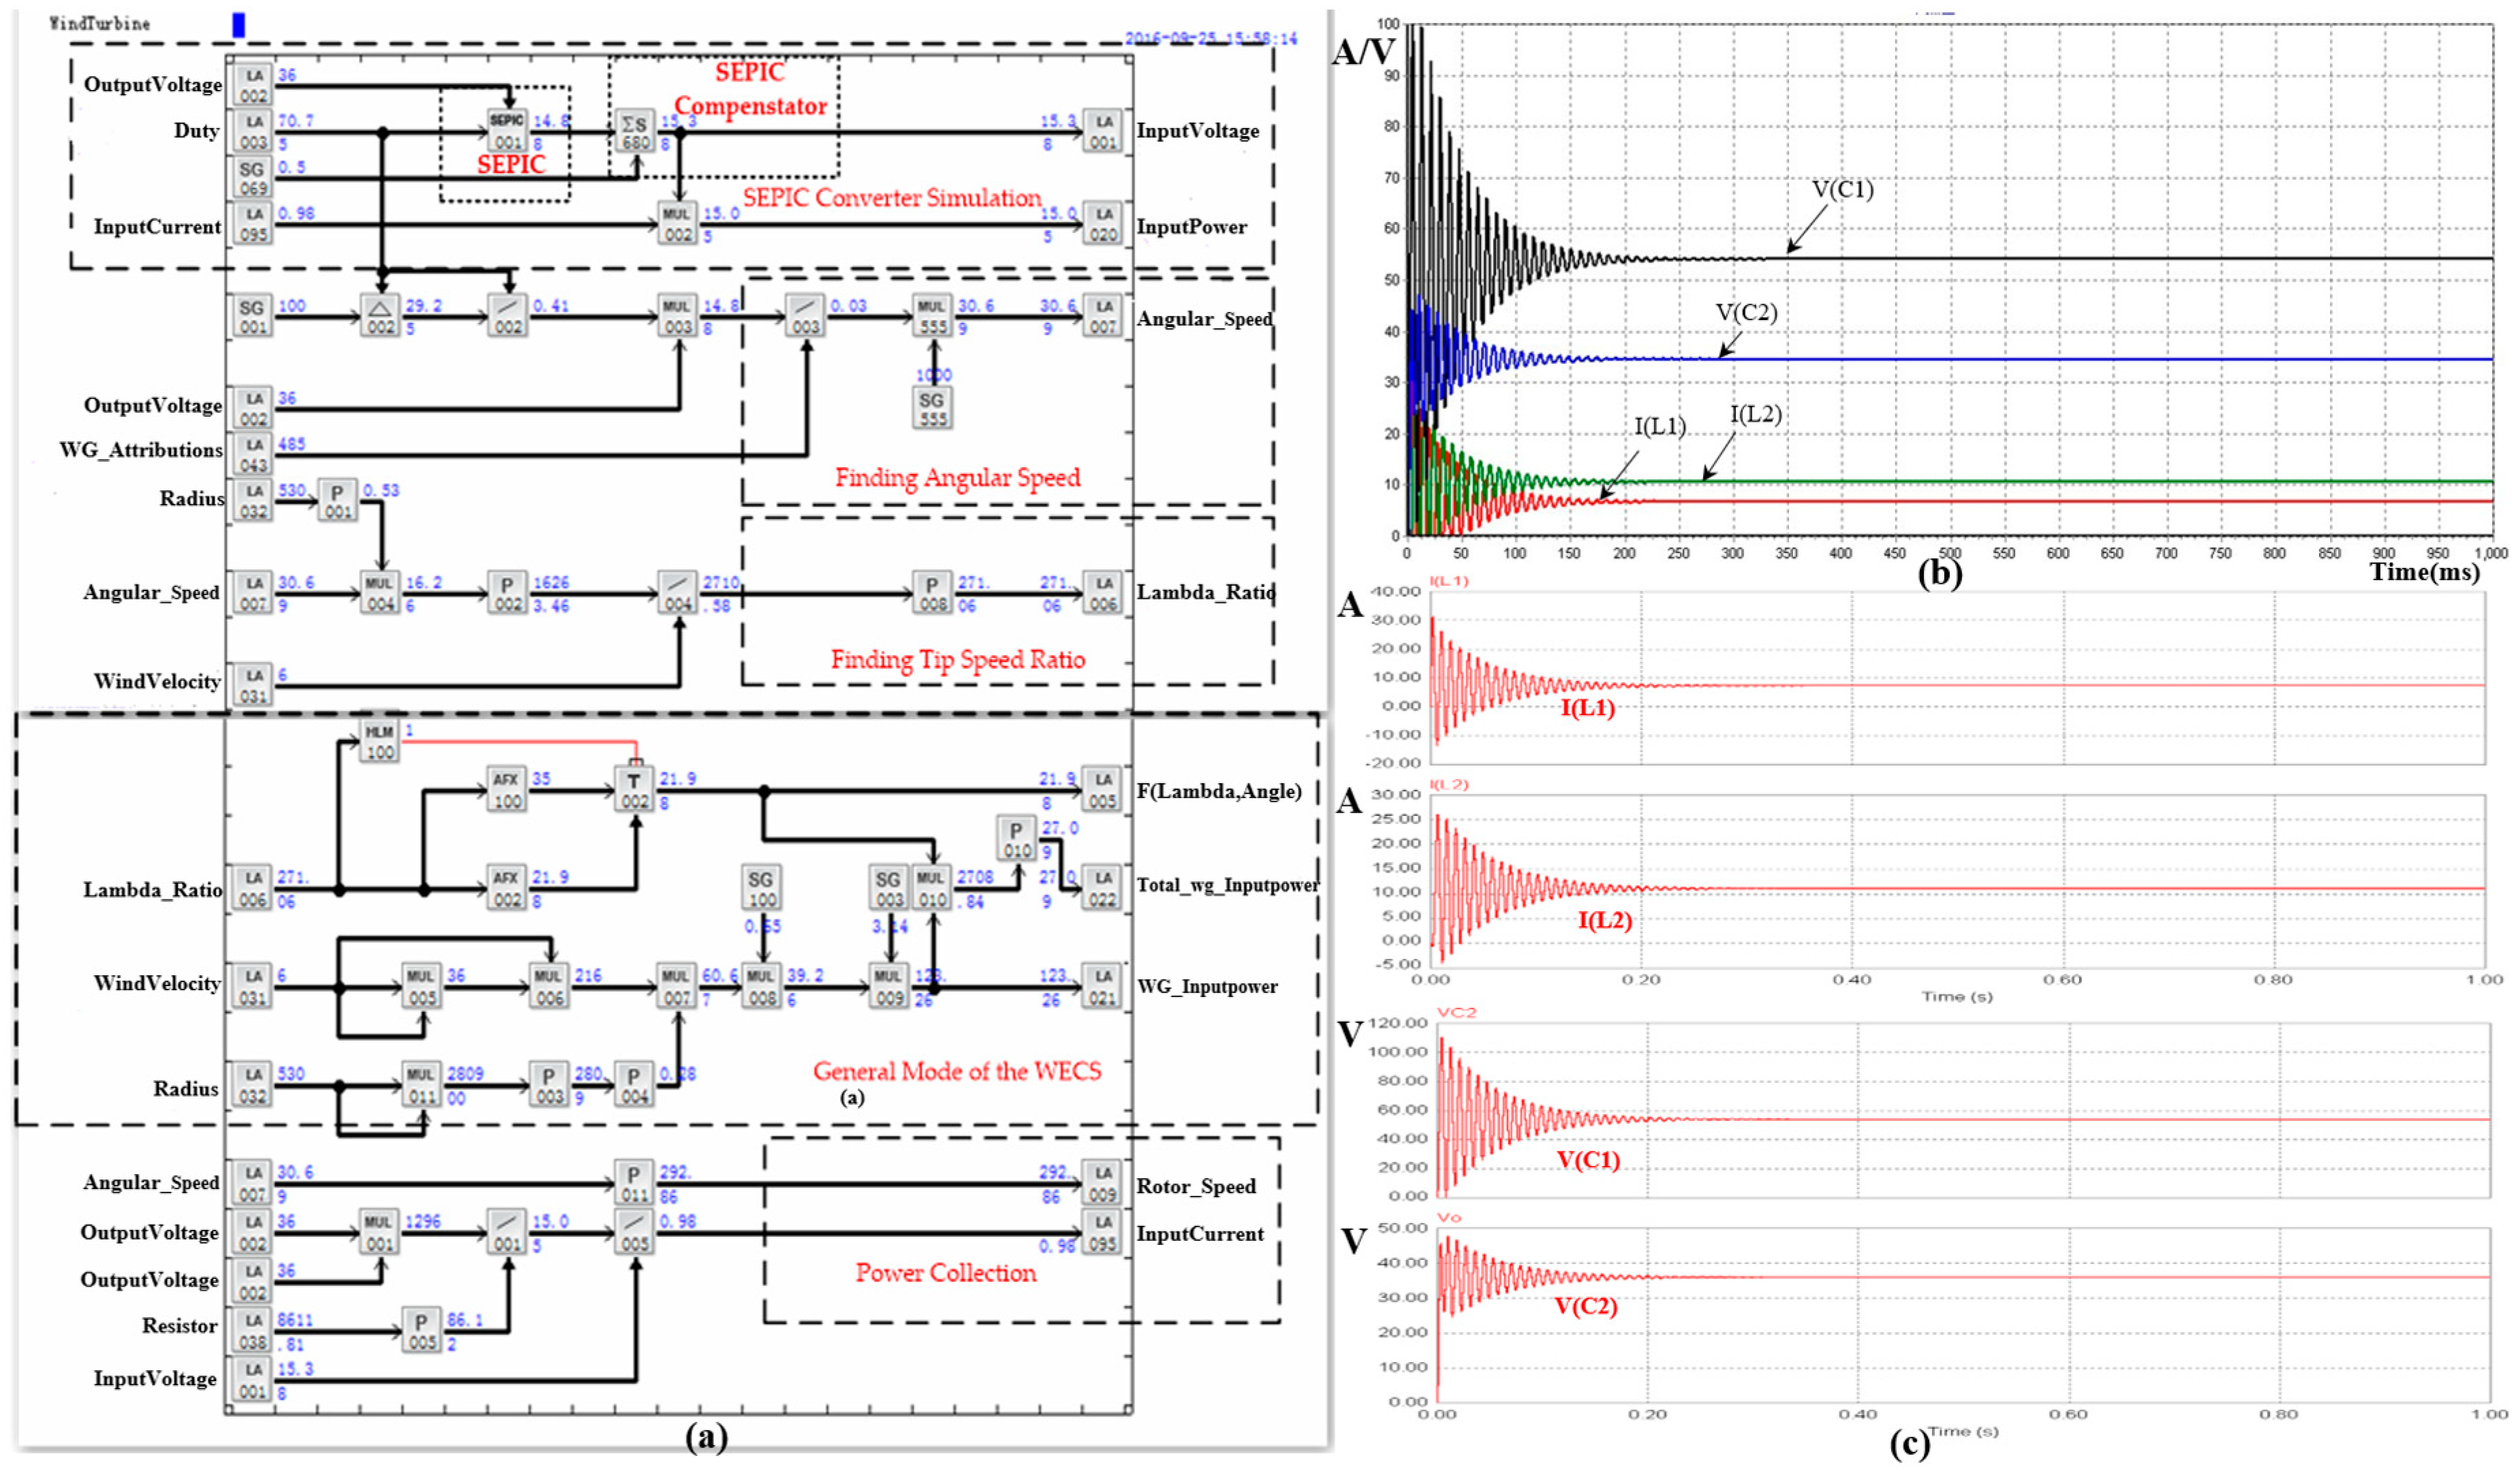
Task: Select the ΣS 680 compensator block
Action: click(635, 131)
